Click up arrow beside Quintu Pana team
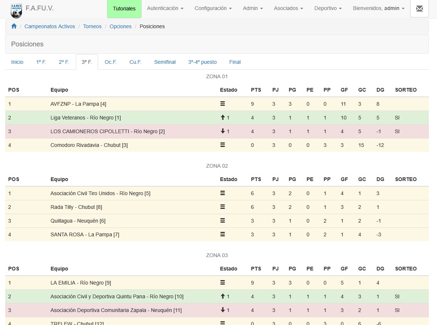Screen dimensions: 437x325 (223, 296)
